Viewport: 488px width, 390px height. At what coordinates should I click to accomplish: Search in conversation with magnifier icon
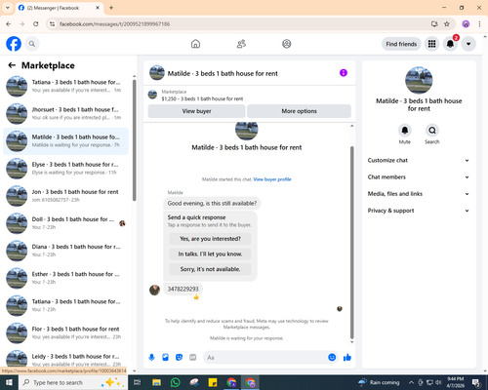coord(432,131)
